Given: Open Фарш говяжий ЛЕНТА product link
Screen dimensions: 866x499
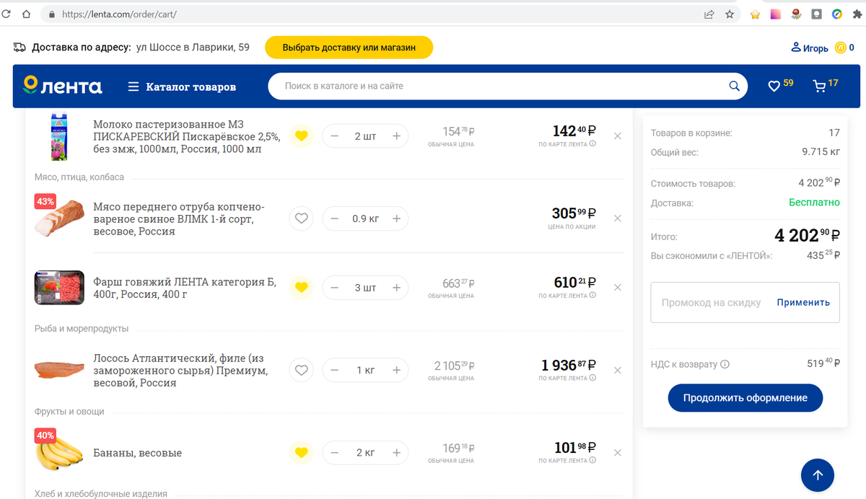Looking at the screenshot, I should tap(185, 288).
